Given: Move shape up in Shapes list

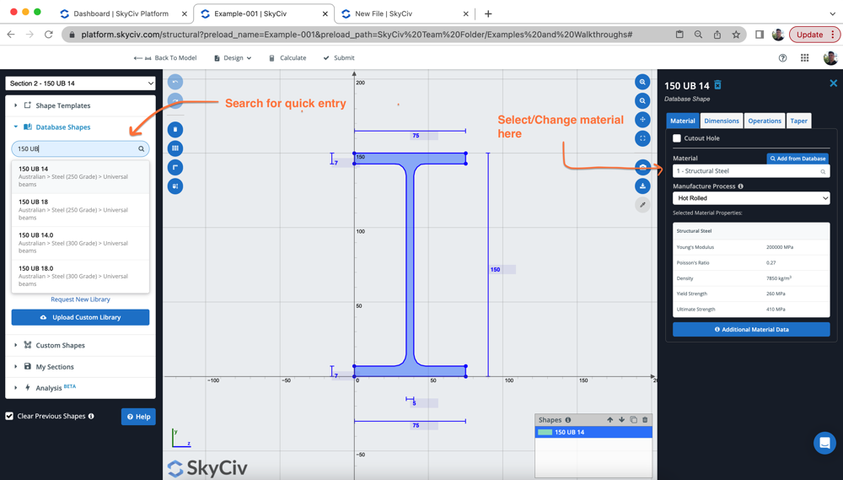Looking at the screenshot, I should coord(609,420).
